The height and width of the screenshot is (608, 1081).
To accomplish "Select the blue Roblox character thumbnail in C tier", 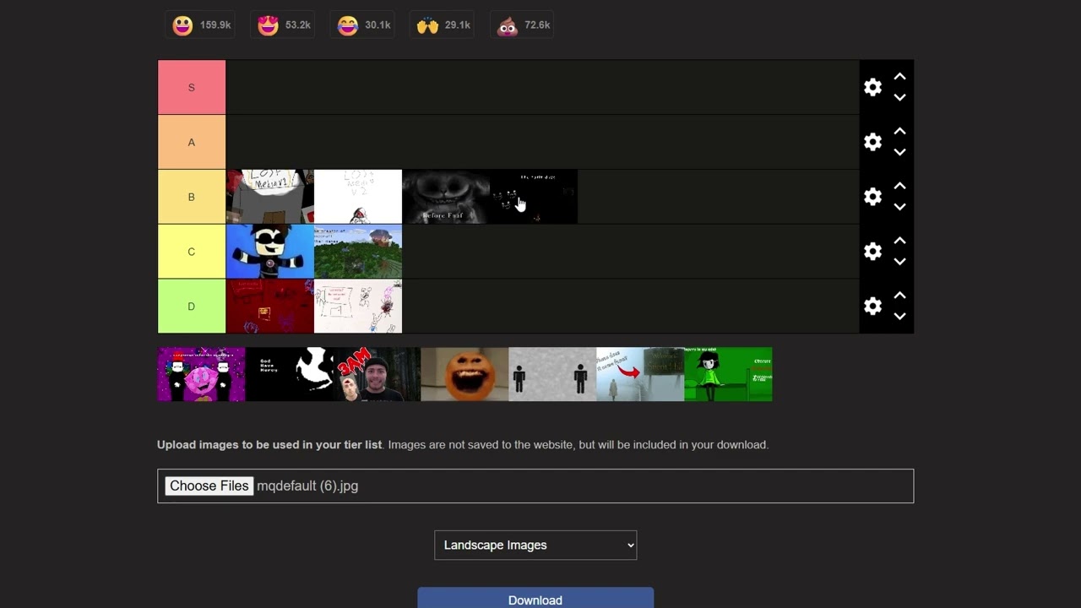I will [270, 252].
